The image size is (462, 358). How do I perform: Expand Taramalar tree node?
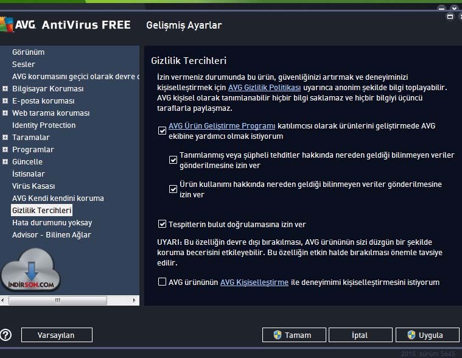tap(5, 138)
